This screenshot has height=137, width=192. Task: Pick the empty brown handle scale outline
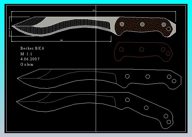143,52
